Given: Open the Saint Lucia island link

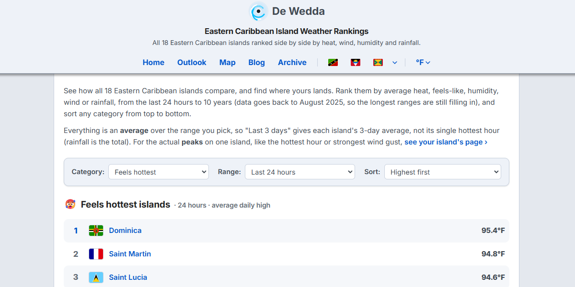Looking at the screenshot, I should (x=128, y=277).
